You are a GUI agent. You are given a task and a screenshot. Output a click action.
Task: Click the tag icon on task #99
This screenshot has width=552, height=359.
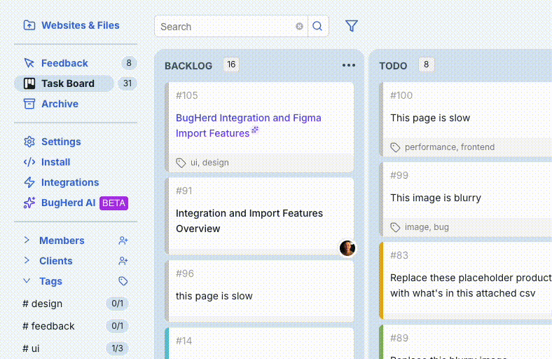pyautogui.click(x=395, y=227)
